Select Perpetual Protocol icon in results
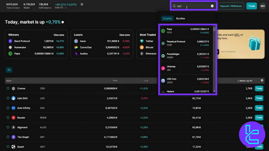The image size is (269, 151). click(x=163, y=43)
